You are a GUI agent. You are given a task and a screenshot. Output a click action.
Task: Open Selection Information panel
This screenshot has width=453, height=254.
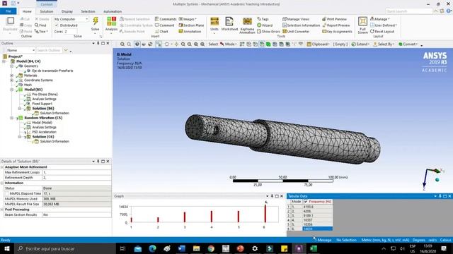point(301,25)
